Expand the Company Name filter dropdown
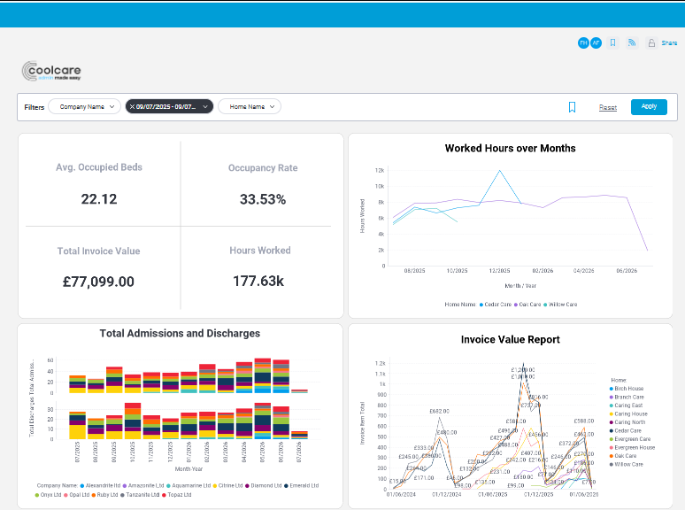The width and height of the screenshot is (685, 510). [x=84, y=106]
